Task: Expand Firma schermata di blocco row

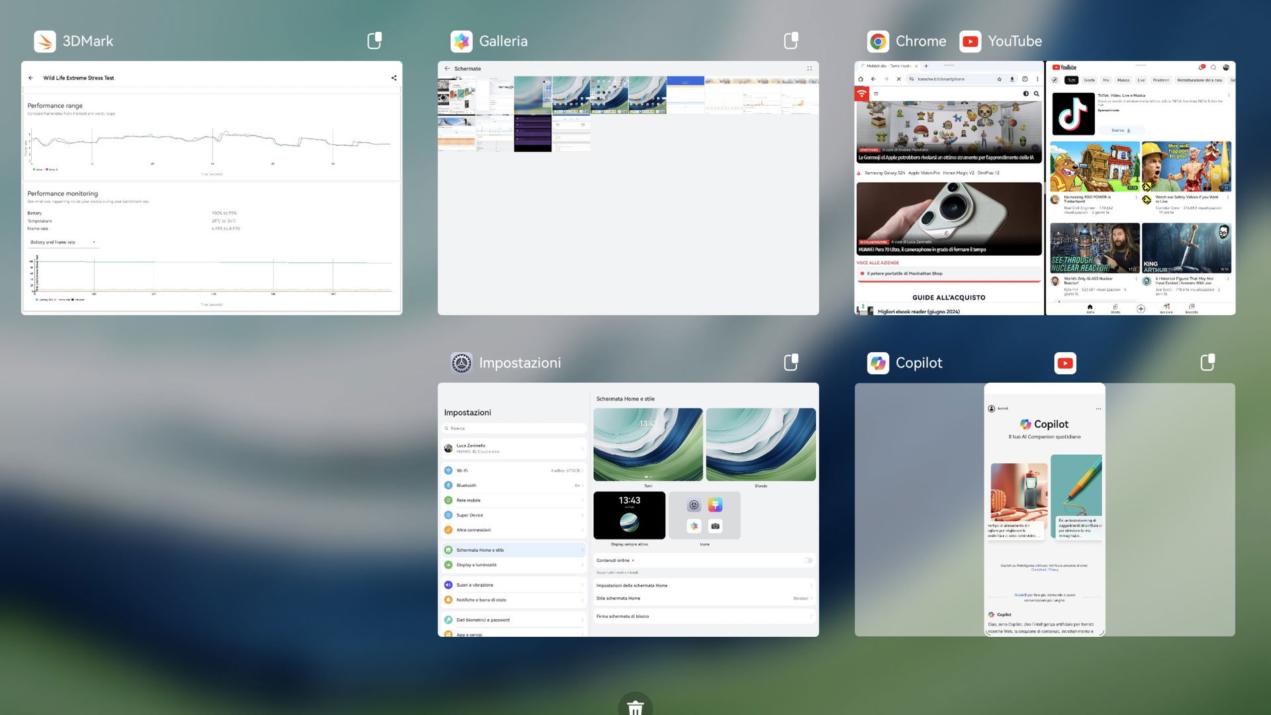Action: (704, 616)
